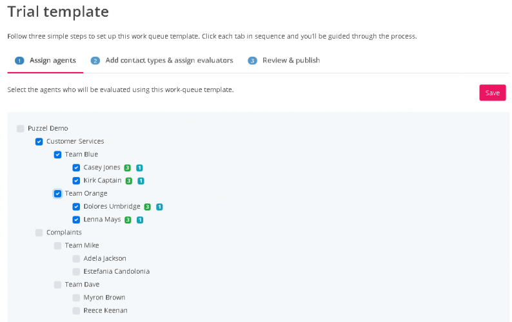Viewport: 512px width, 322px height.
Task: Open Add contact types & assign evaluators tab
Action: (169, 61)
